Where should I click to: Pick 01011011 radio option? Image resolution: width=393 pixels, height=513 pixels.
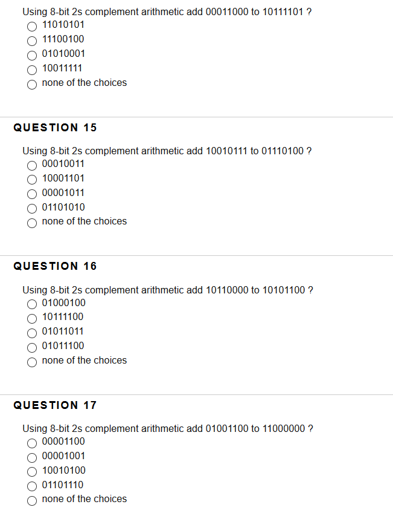[32, 333]
